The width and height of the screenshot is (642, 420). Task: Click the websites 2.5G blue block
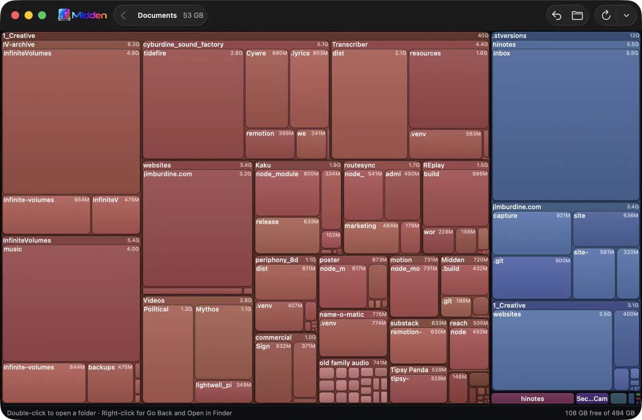click(x=552, y=350)
